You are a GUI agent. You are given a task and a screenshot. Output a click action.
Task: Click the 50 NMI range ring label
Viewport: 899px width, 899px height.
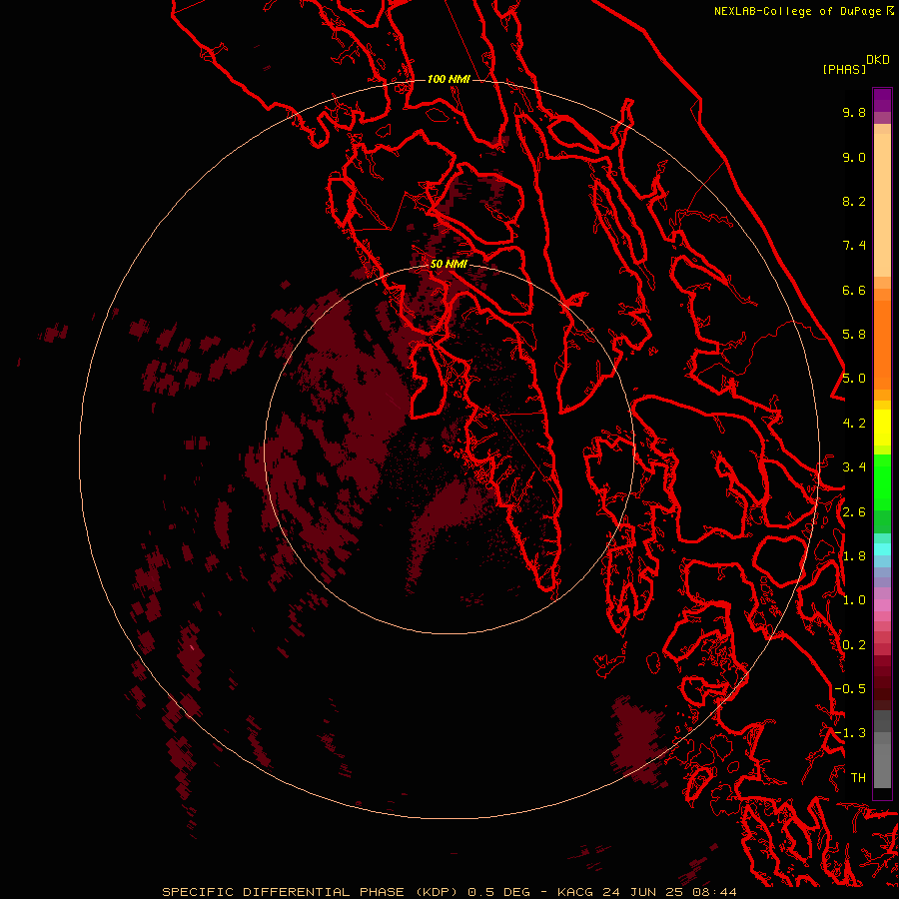[449, 264]
